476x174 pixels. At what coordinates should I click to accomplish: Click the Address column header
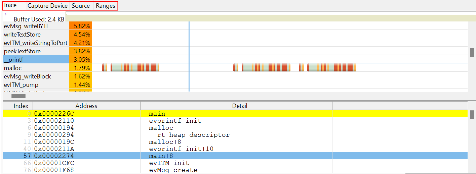pos(86,106)
